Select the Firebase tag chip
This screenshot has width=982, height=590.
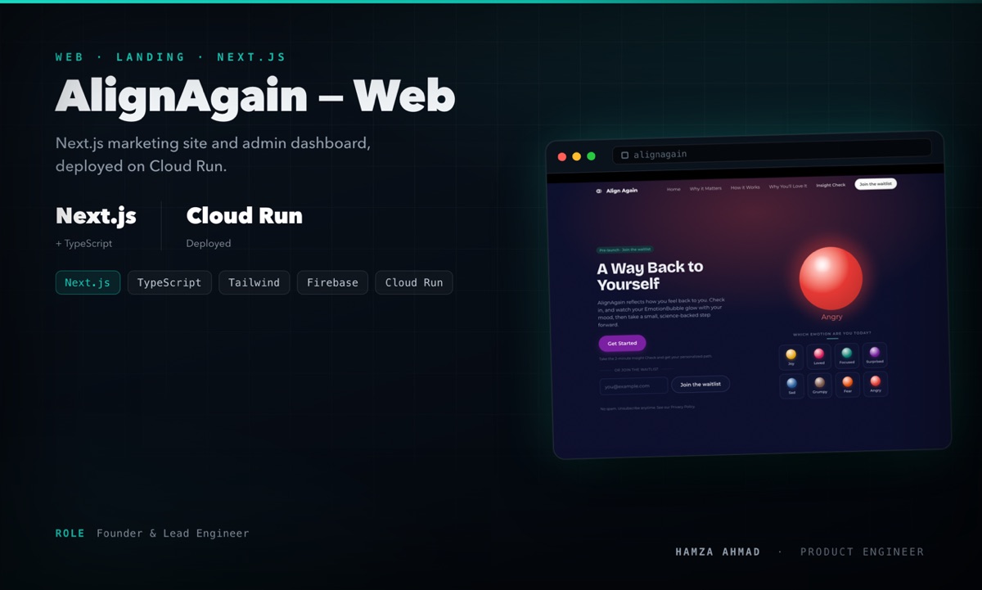[x=332, y=282]
